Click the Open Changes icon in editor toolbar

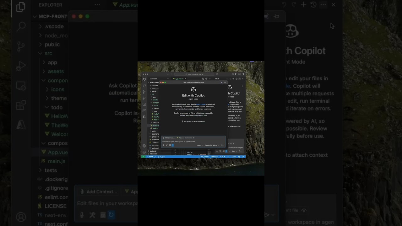click(x=203, y=79)
